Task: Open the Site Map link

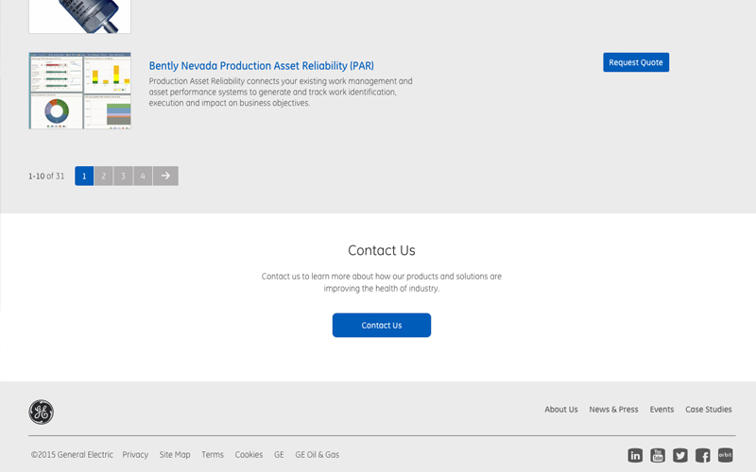Action: 175,455
